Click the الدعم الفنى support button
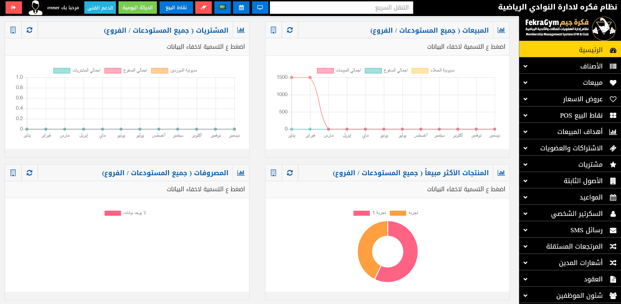 tap(100, 8)
